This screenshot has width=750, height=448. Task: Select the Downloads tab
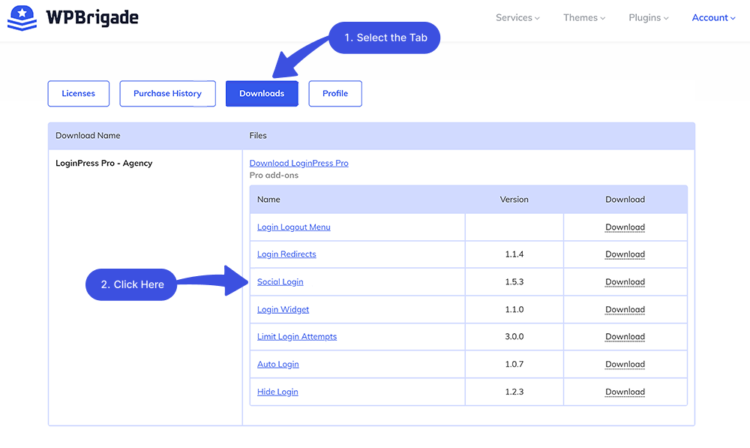coord(262,93)
